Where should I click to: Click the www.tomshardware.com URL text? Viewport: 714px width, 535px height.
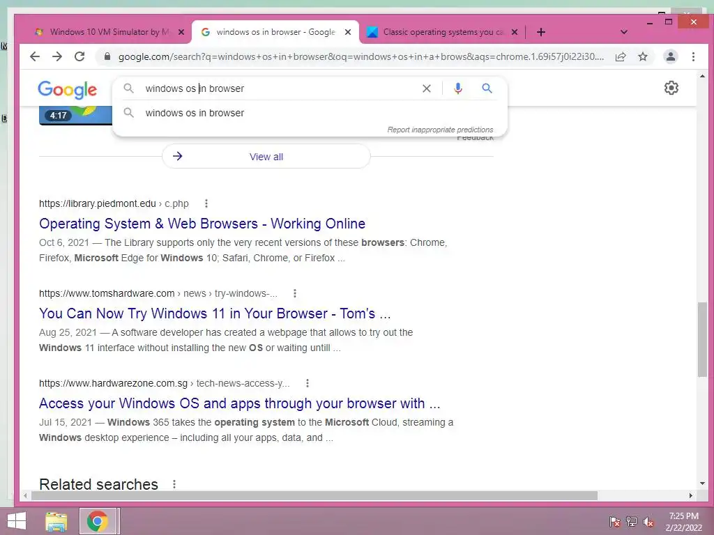[x=107, y=293]
